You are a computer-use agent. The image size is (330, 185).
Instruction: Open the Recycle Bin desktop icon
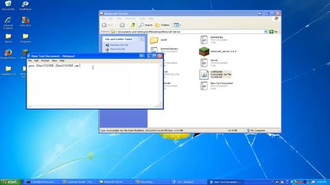pyautogui.click(x=8, y=5)
